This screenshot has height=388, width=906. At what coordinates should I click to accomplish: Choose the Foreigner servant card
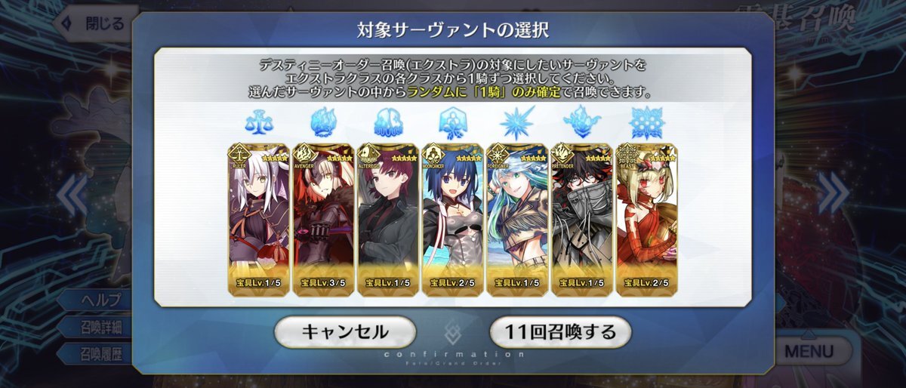click(x=517, y=219)
